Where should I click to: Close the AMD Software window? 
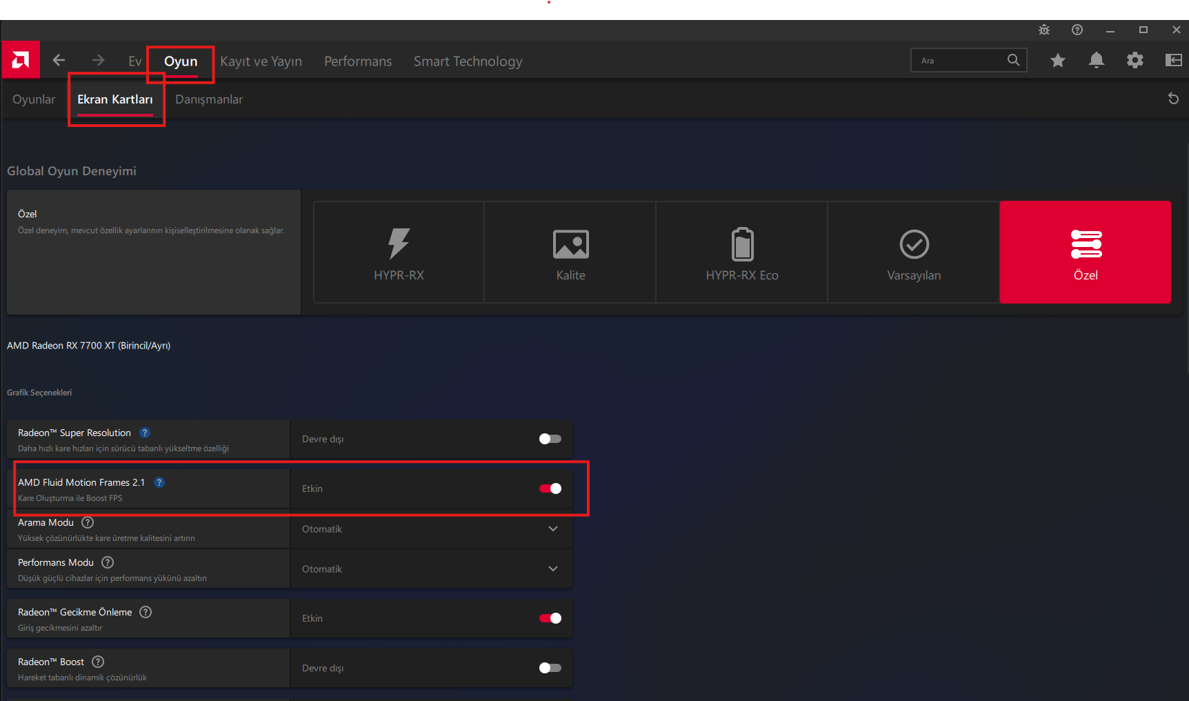tap(1177, 30)
